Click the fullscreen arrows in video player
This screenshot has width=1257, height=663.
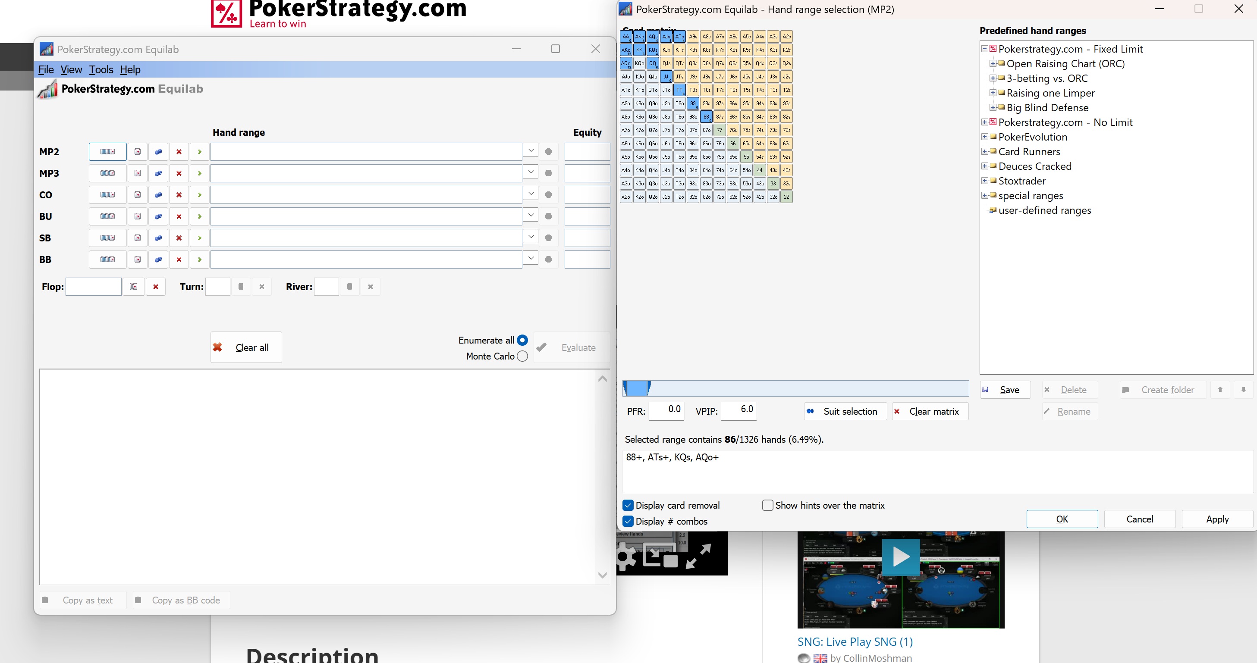[698, 557]
